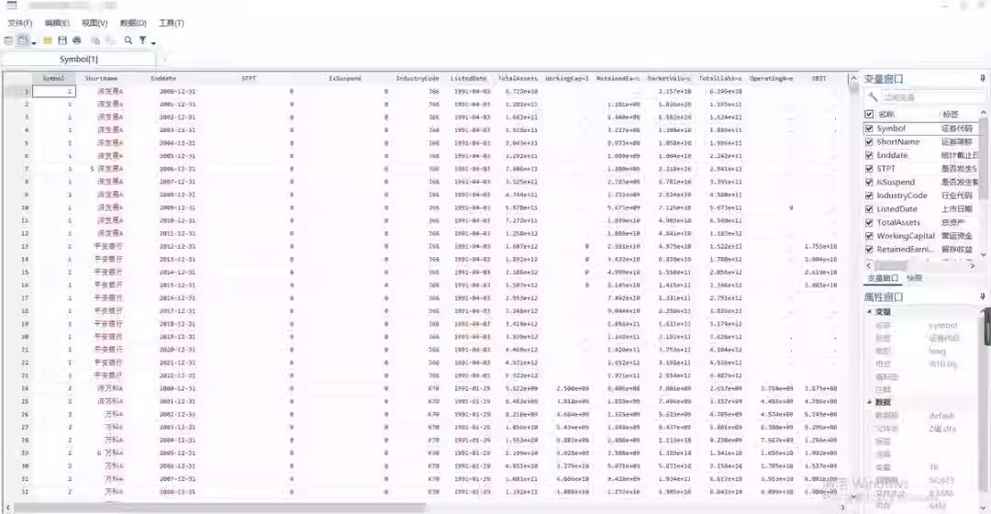991x514 pixels.
Task: Uncheck the ShortName variable checkbox
Action: (868, 141)
